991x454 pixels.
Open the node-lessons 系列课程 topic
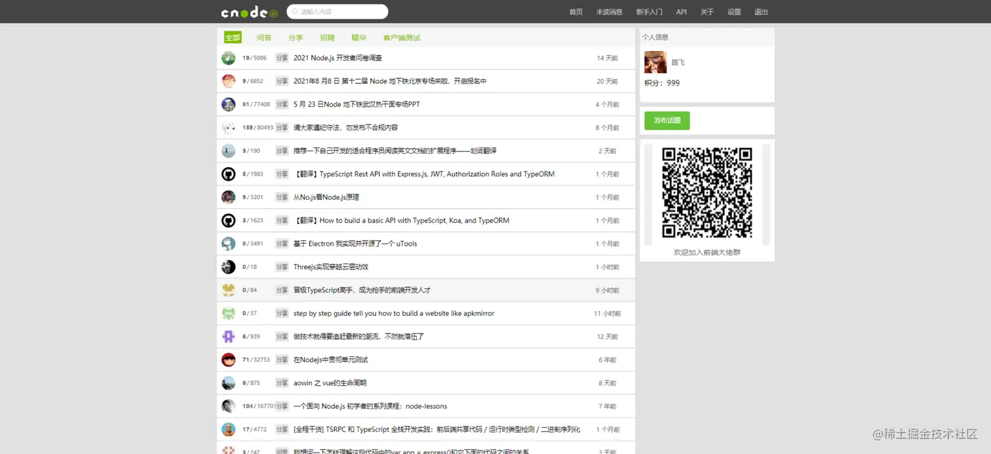click(x=370, y=406)
